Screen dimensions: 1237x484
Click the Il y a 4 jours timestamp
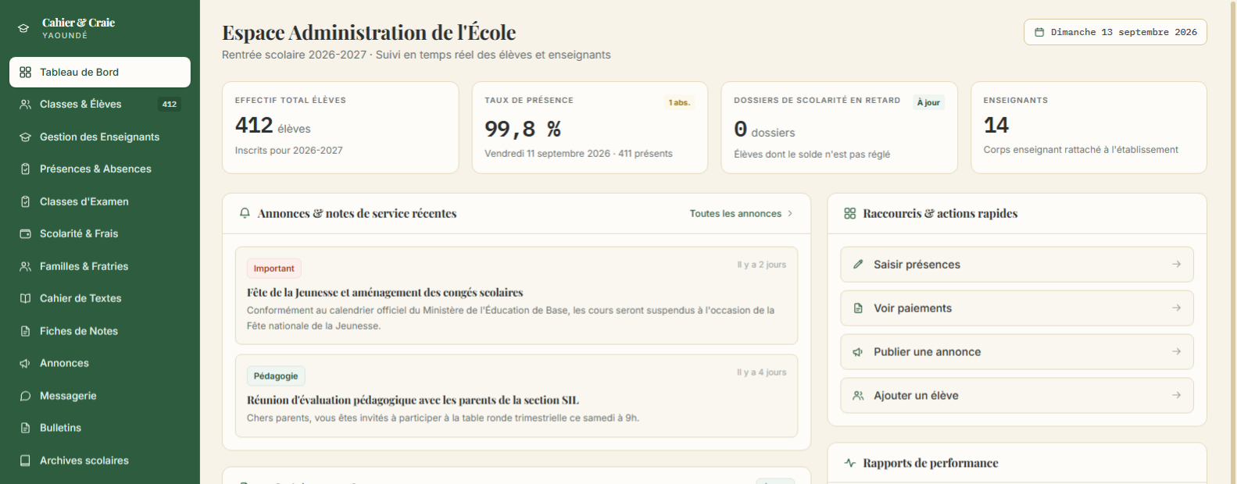[x=761, y=372]
